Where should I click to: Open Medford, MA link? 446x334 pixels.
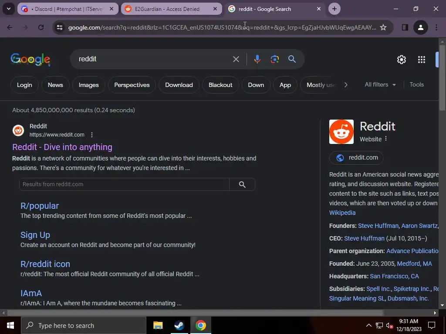[415, 264]
